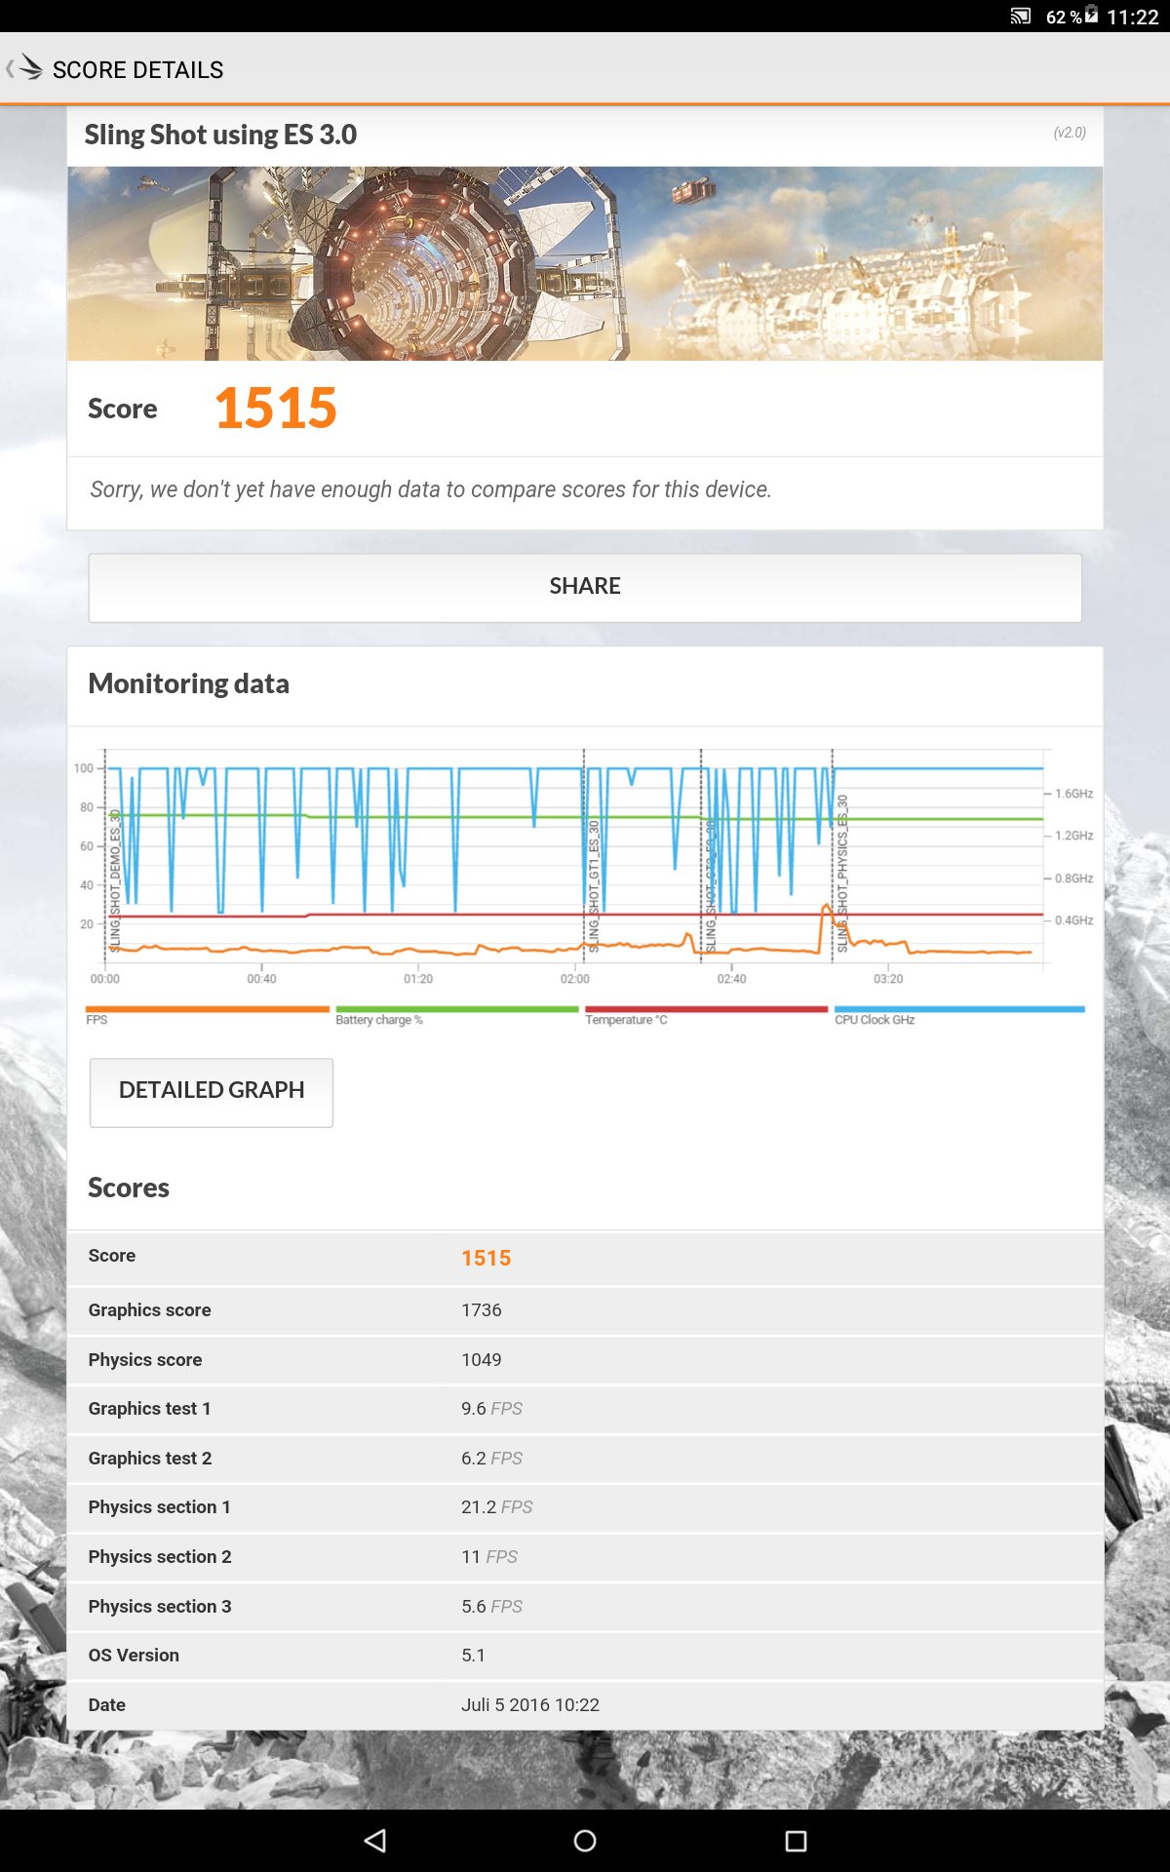Tap the Android recent apps button

(x=796, y=1841)
